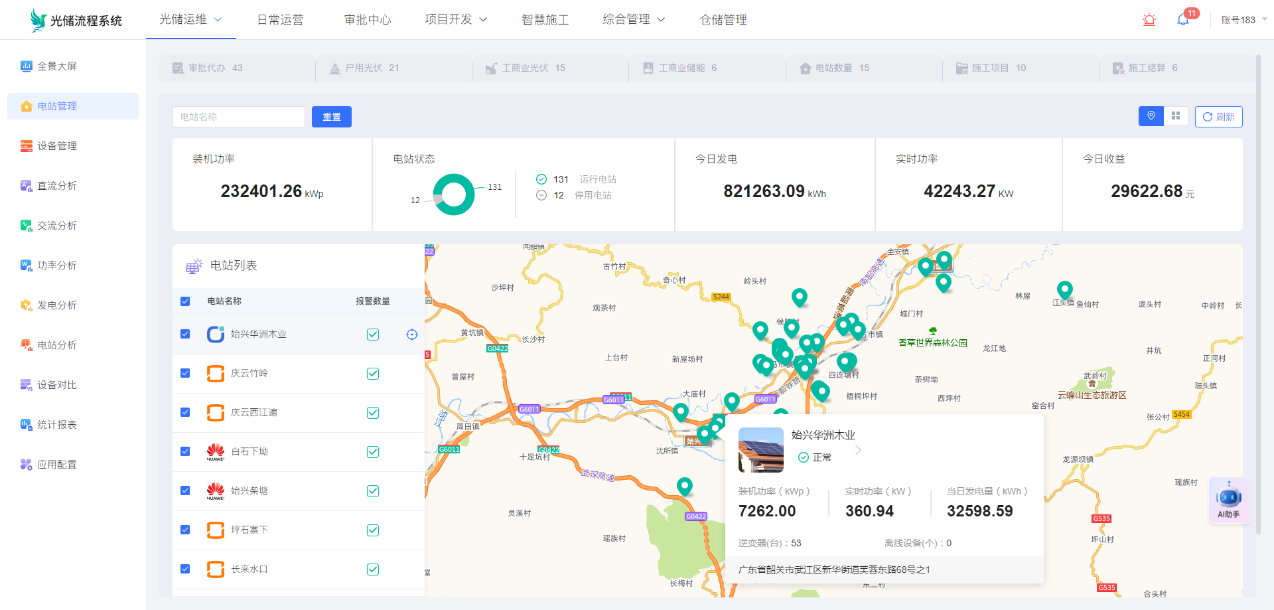The image size is (1274, 610).
Task: Uncheck the 白石下坳 row checkbox
Action: (185, 451)
